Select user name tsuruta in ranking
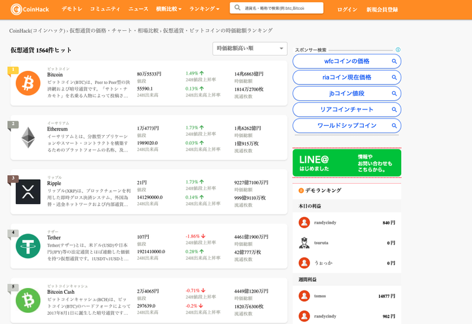The height and width of the screenshot is (324, 472). coord(321,243)
